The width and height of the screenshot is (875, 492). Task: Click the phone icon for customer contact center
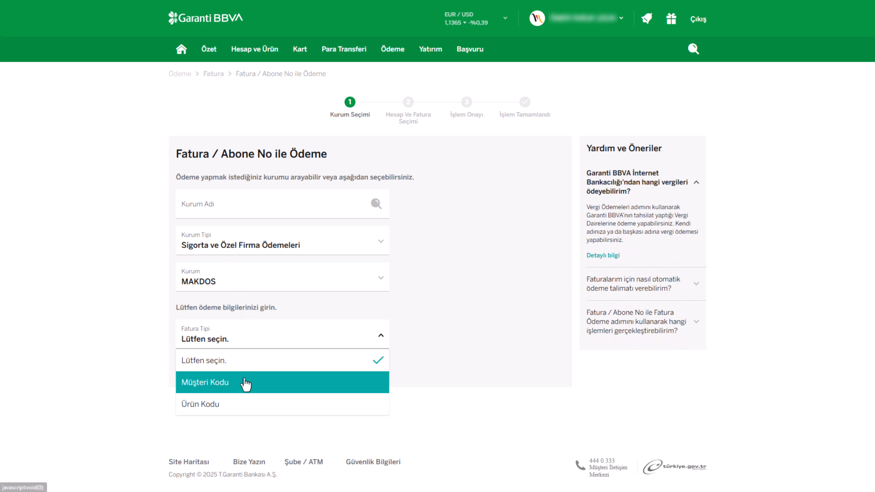[580, 466]
